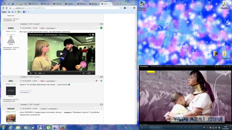Open the Firefox hamburger menu

click(134, 8)
